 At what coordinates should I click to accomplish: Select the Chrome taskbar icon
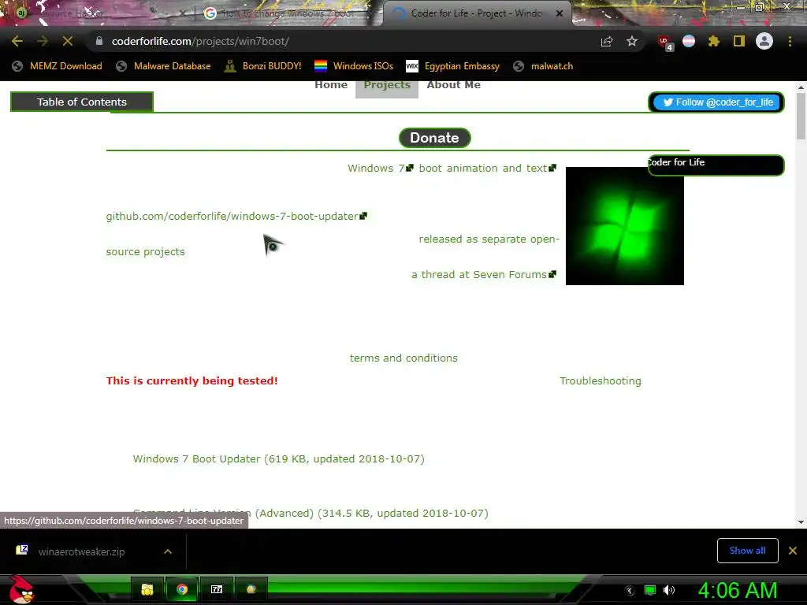[182, 589]
